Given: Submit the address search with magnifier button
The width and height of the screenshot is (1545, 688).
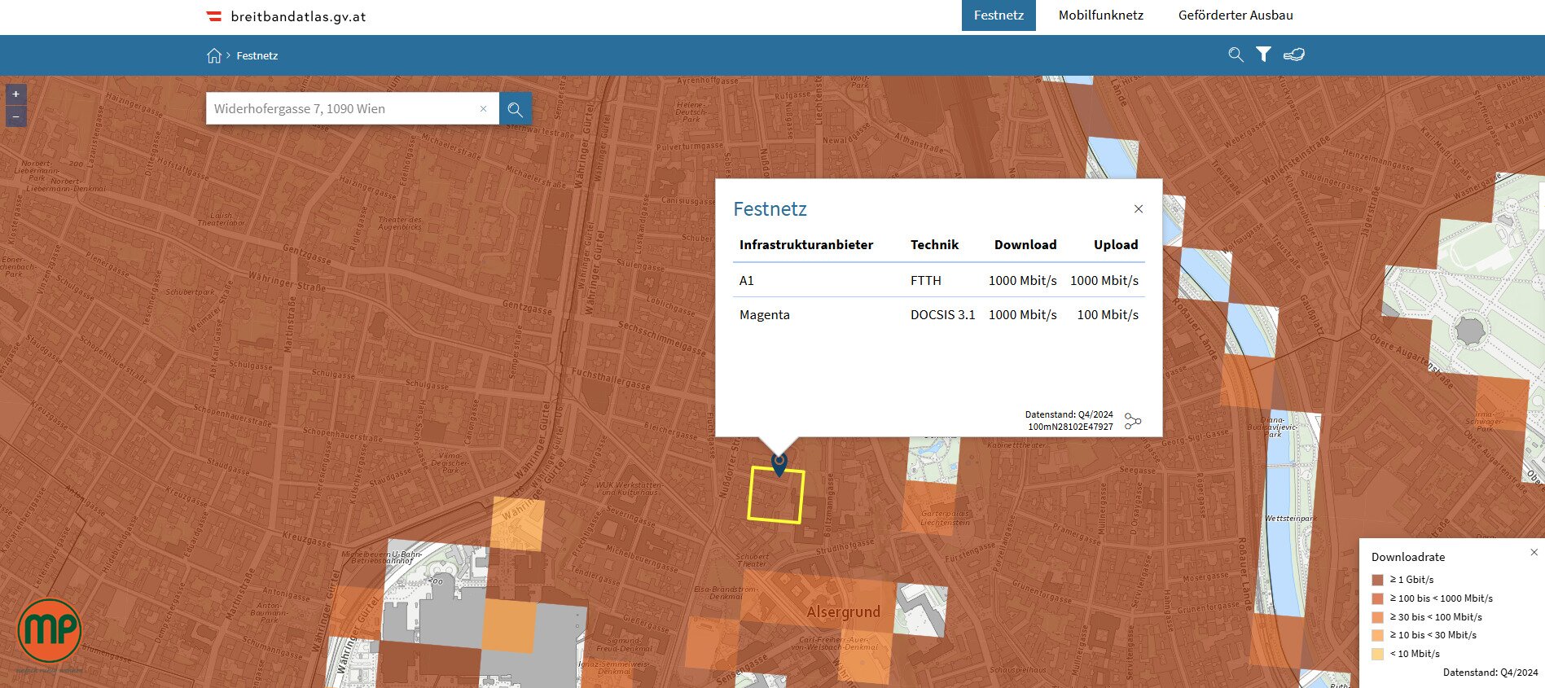Looking at the screenshot, I should pyautogui.click(x=515, y=108).
